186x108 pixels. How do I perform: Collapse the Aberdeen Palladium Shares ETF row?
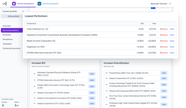34,74
